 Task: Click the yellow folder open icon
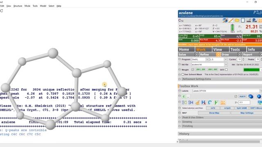pyautogui.click(x=237, y=20)
